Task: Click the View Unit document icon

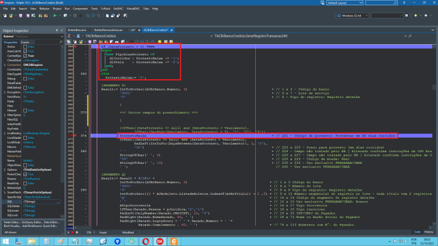Action: tap(107, 16)
